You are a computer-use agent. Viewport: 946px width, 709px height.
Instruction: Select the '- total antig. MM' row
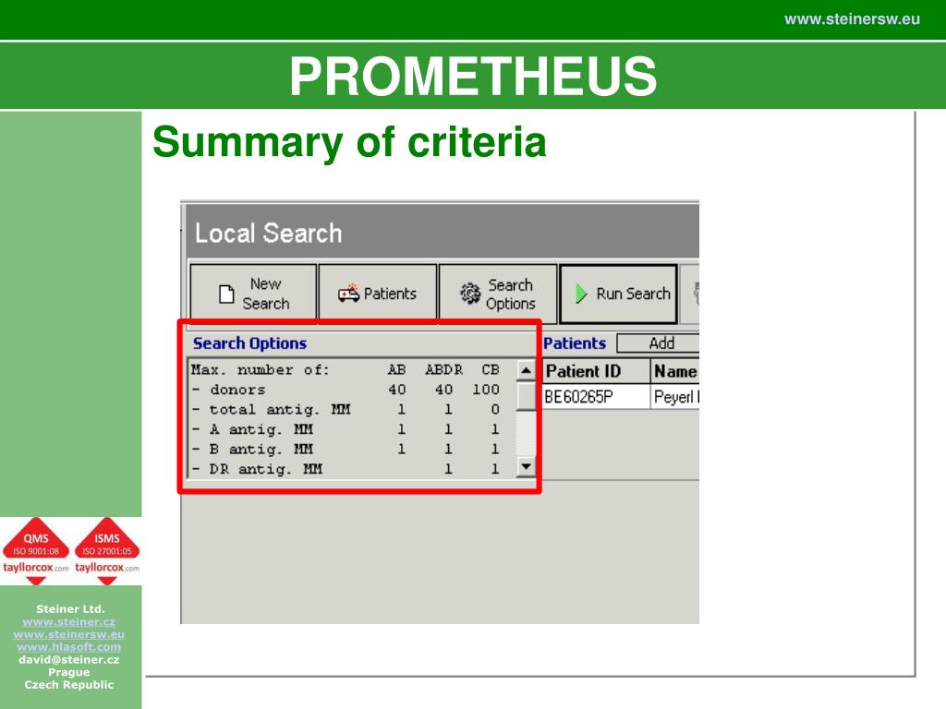point(352,409)
